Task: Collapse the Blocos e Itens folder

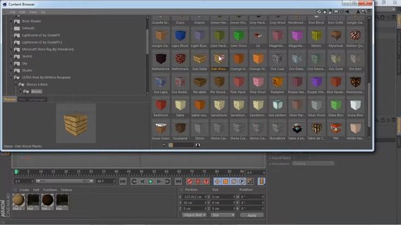Action: [16, 84]
